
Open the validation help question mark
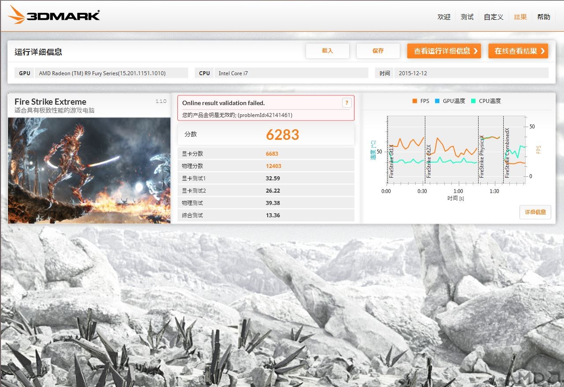[x=347, y=103]
